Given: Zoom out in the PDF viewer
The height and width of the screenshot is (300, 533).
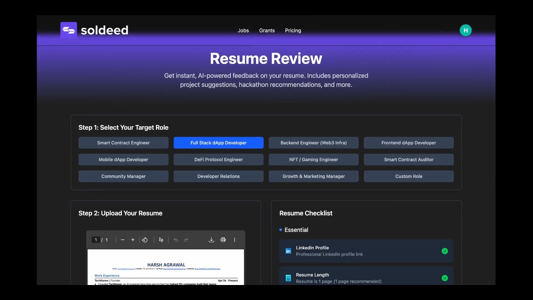Looking at the screenshot, I should [122, 240].
